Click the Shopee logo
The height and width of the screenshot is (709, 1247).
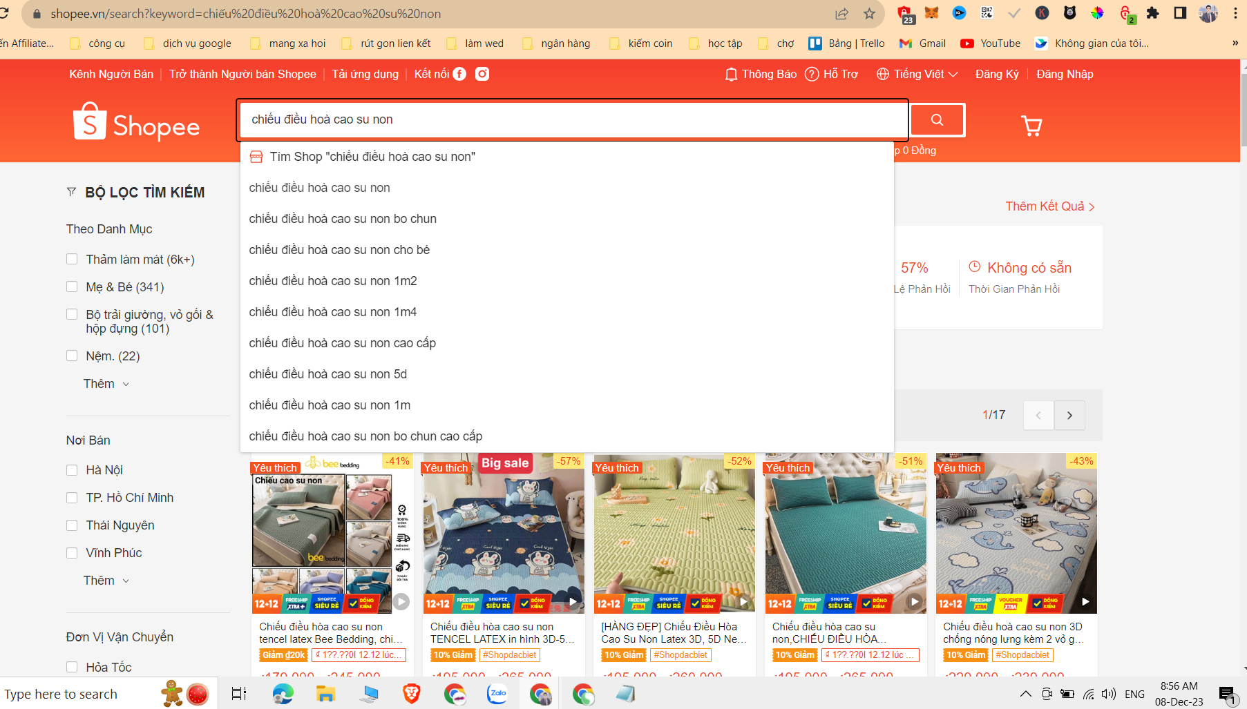[135, 123]
